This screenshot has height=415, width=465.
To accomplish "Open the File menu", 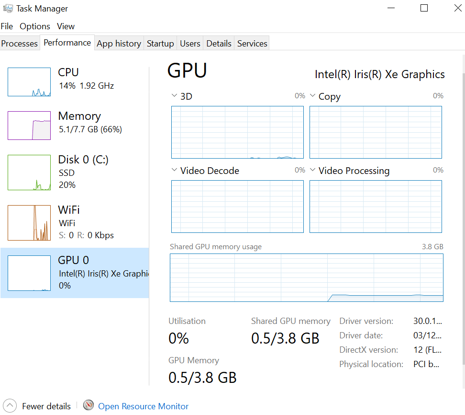I will 7,26.
